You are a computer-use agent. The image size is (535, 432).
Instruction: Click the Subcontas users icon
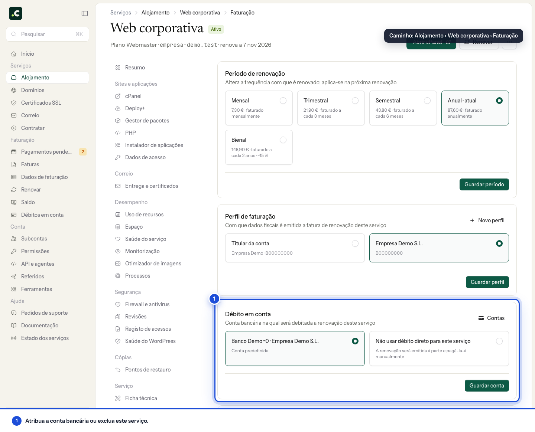click(x=14, y=239)
